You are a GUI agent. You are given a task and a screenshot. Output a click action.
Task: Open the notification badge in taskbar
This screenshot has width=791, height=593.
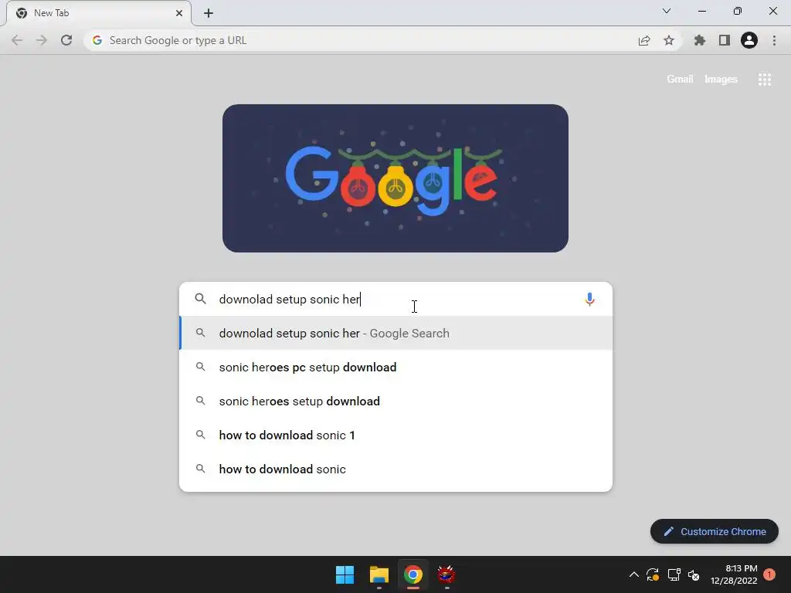click(x=769, y=574)
